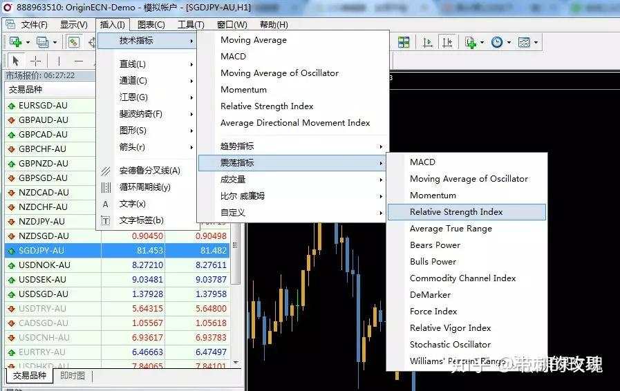The image size is (620, 391).
Task: Expand the 通道(C) submenu
Action: pos(147,81)
